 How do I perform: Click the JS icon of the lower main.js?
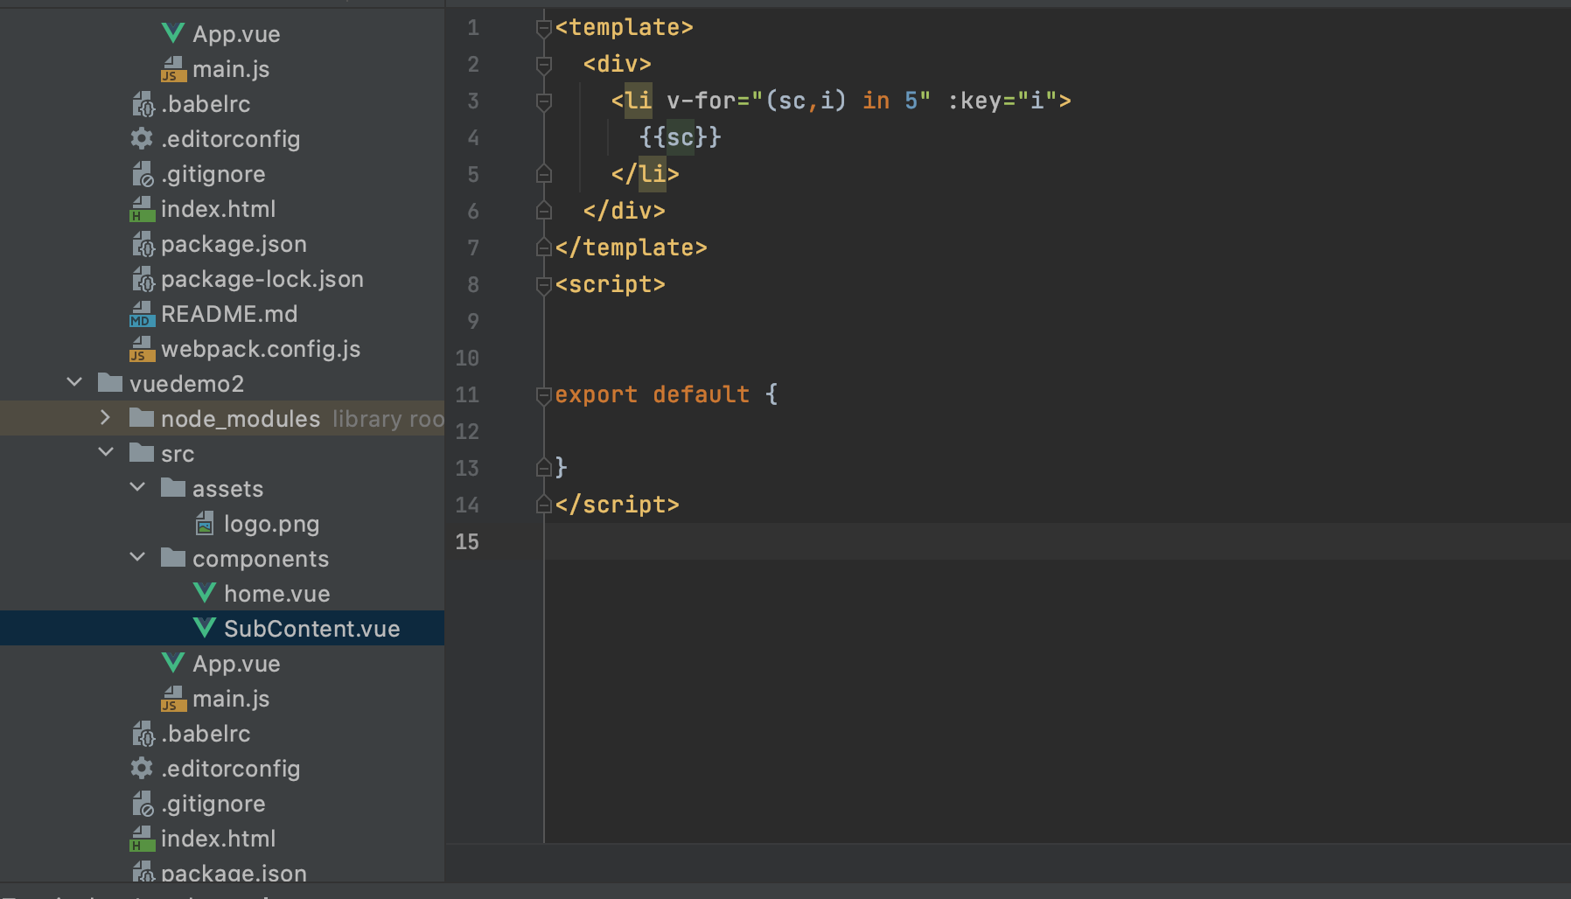(x=173, y=699)
